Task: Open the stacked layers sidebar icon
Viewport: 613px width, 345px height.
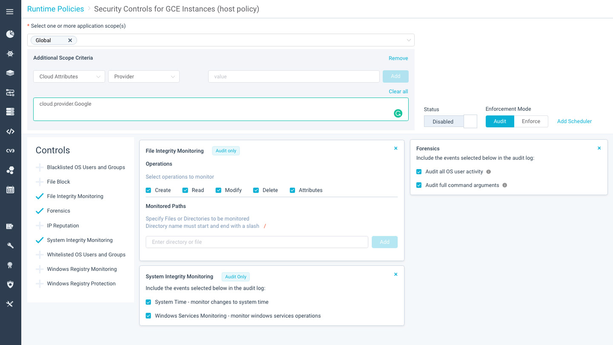Action: pos(10,73)
